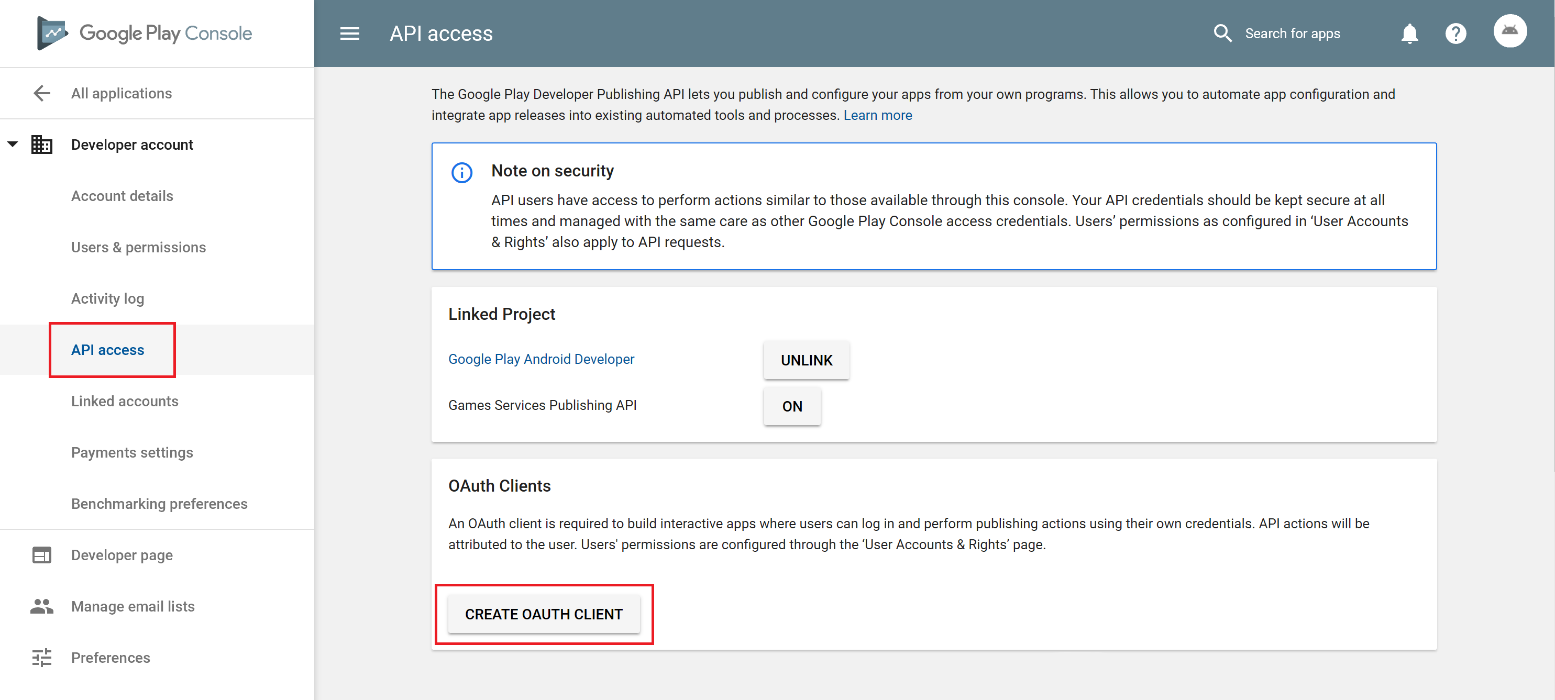Click the Preferences icon in sidebar
This screenshot has width=1555, height=700.
tap(42, 657)
